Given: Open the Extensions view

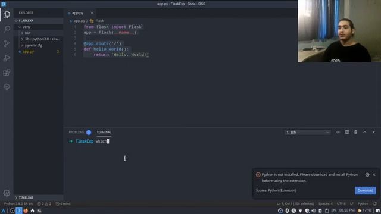Looking at the screenshot, I should click(7, 73).
